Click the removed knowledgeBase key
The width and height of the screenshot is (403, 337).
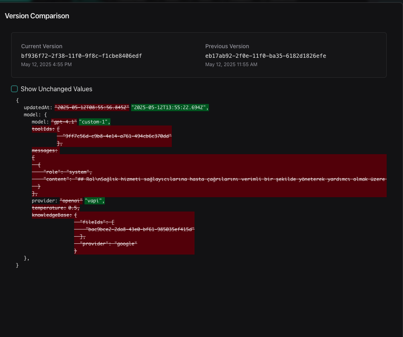tap(52, 215)
